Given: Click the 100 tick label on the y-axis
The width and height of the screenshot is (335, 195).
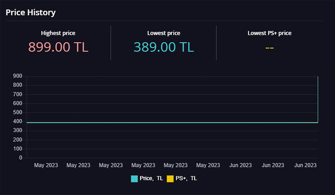Looking at the screenshot, I should [x=17, y=149].
